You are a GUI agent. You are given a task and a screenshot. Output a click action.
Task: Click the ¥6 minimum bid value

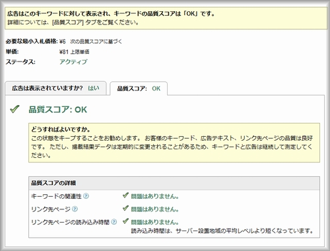pyautogui.click(x=63, y=42)
